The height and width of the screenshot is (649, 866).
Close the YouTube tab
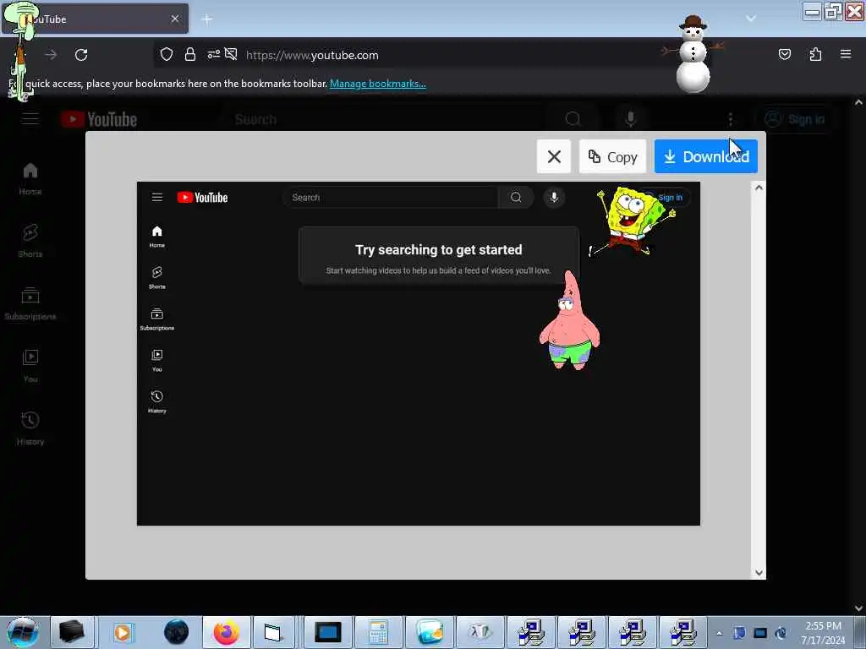(174, 19)
